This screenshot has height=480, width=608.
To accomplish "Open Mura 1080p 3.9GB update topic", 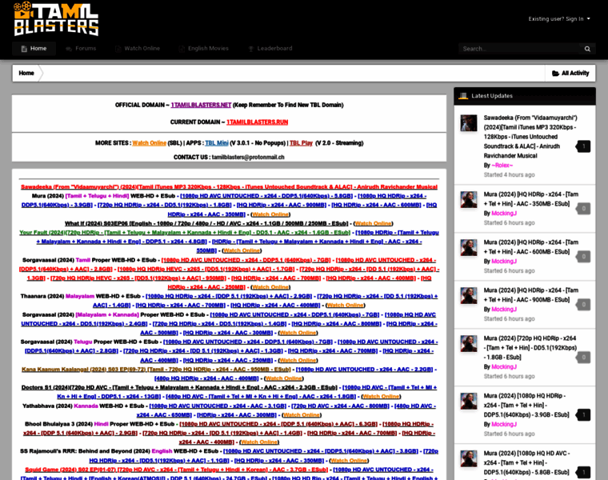I will click(x=526, y=405).
